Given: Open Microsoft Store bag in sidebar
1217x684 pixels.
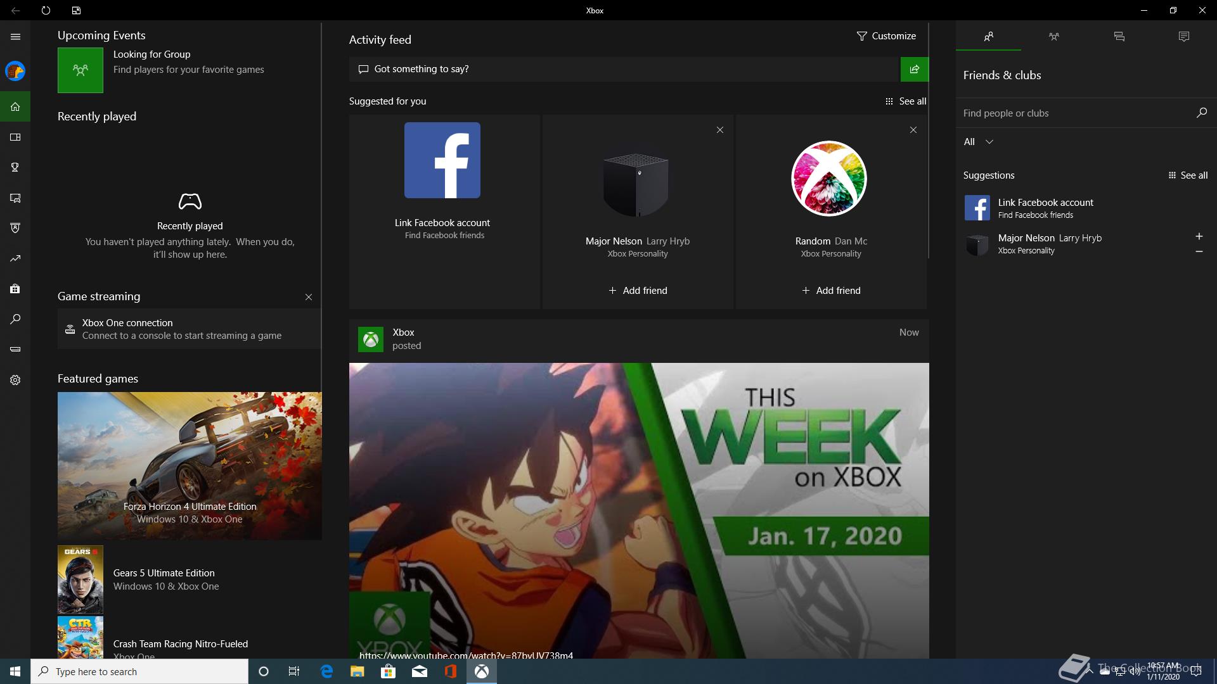Looking at the screenshot, I should click(15, 289).
